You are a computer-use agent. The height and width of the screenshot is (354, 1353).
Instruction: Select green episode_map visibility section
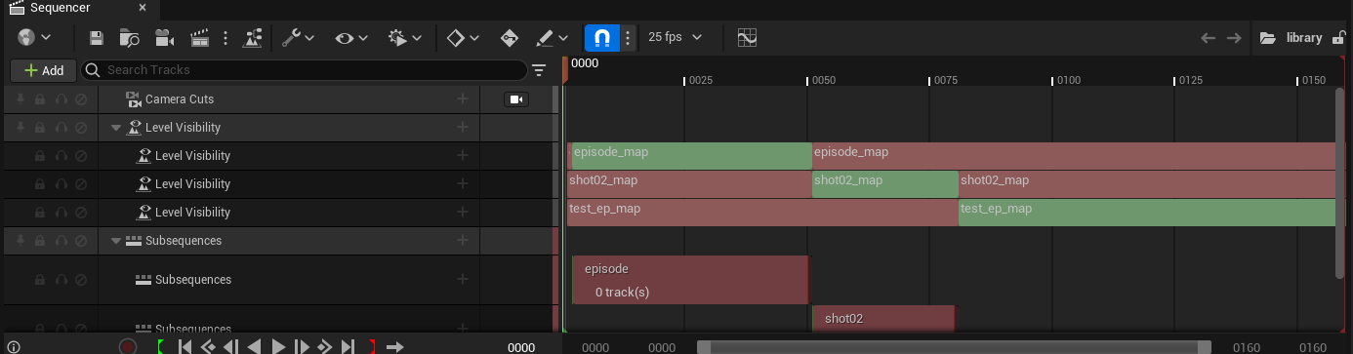coord(691,156)
